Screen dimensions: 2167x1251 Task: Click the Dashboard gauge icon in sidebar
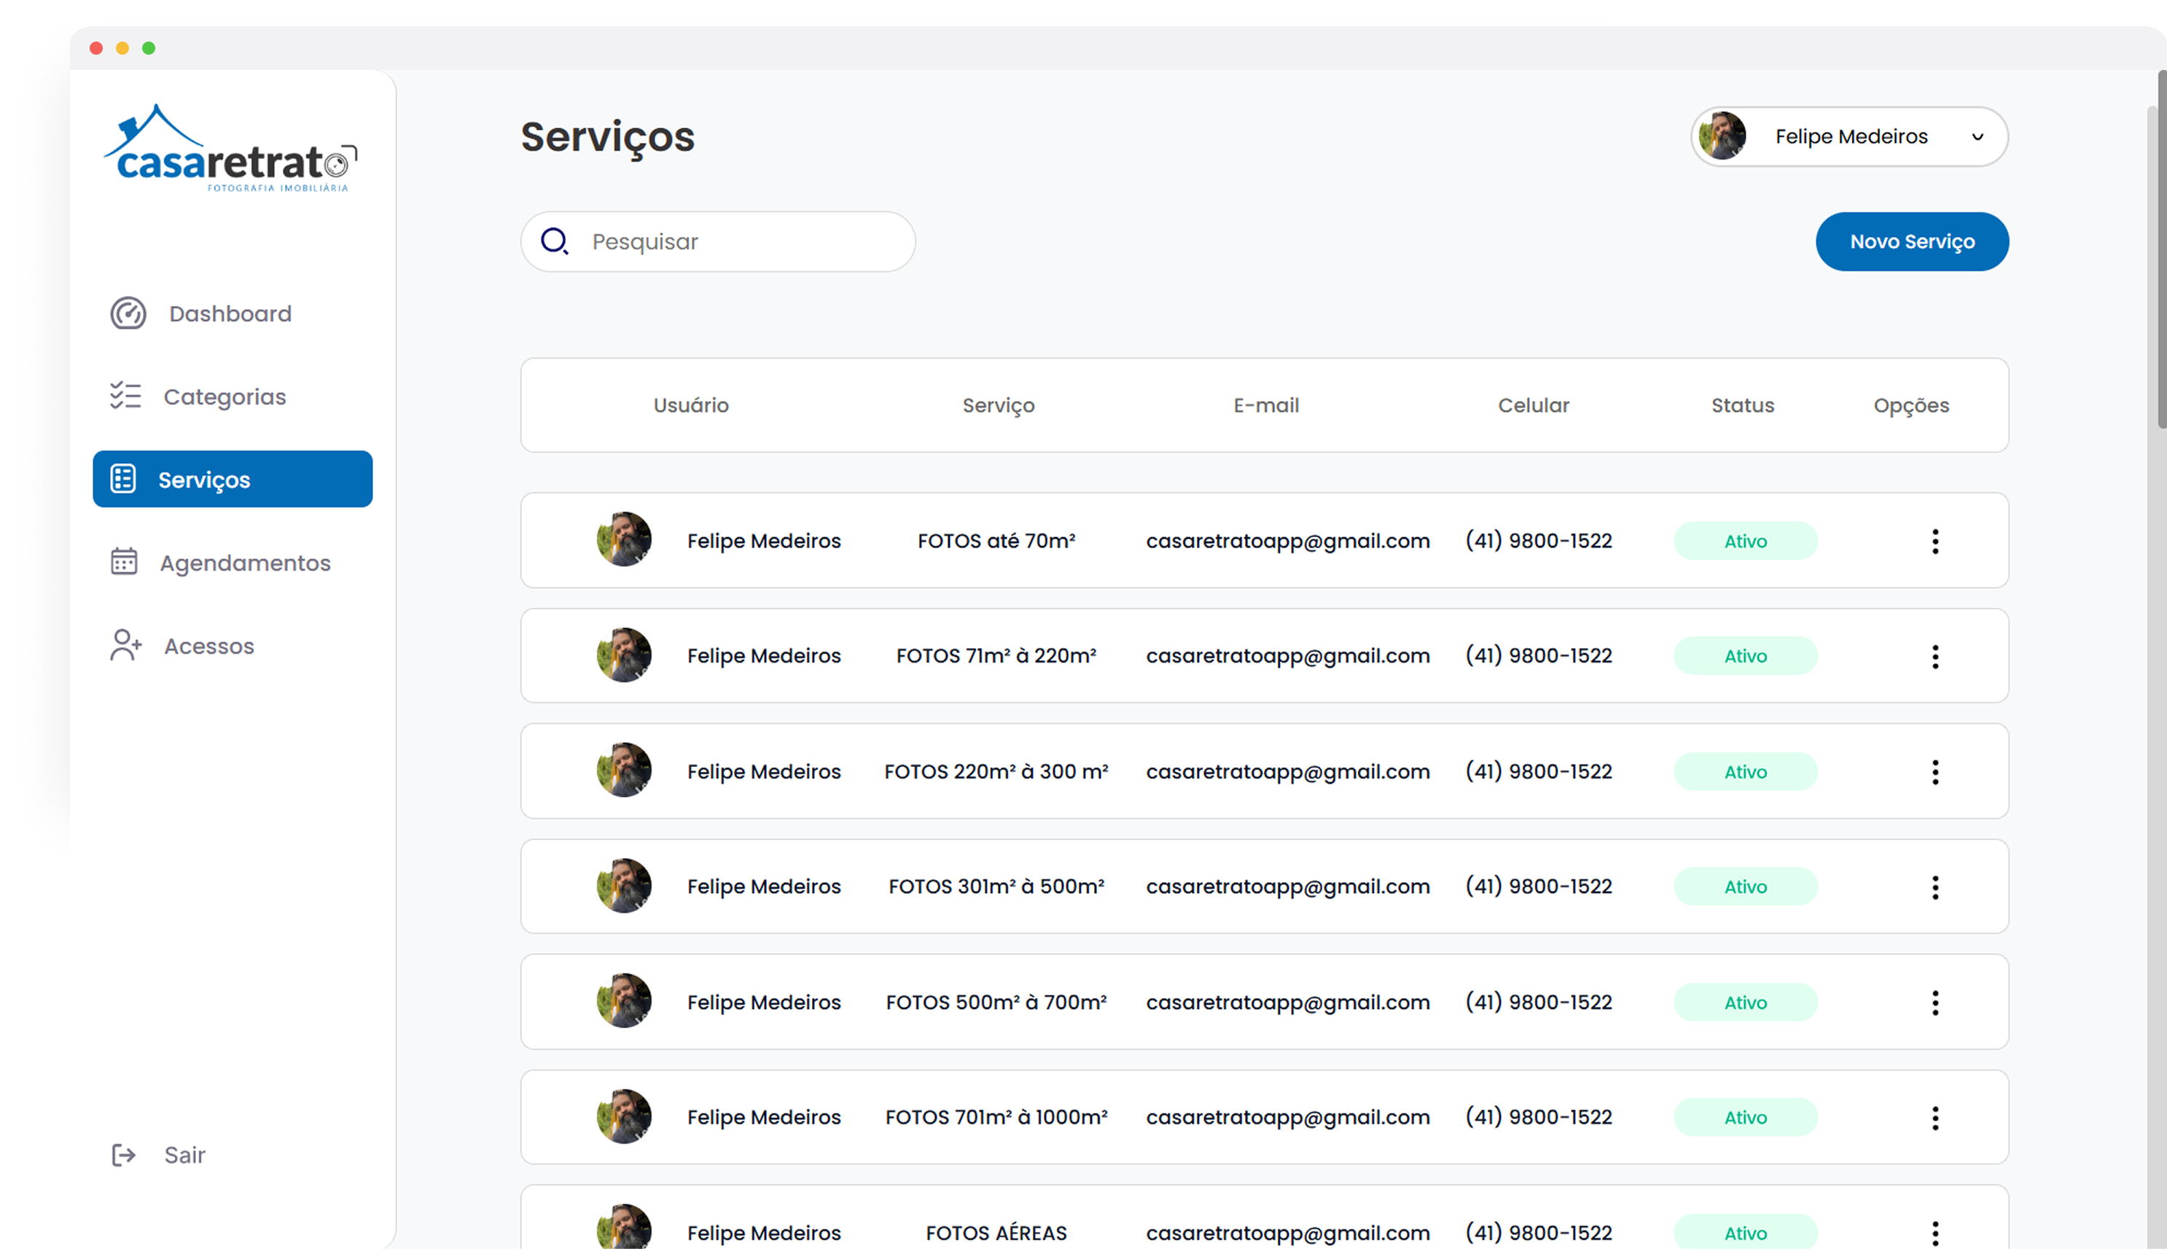(x=128, y=313)
